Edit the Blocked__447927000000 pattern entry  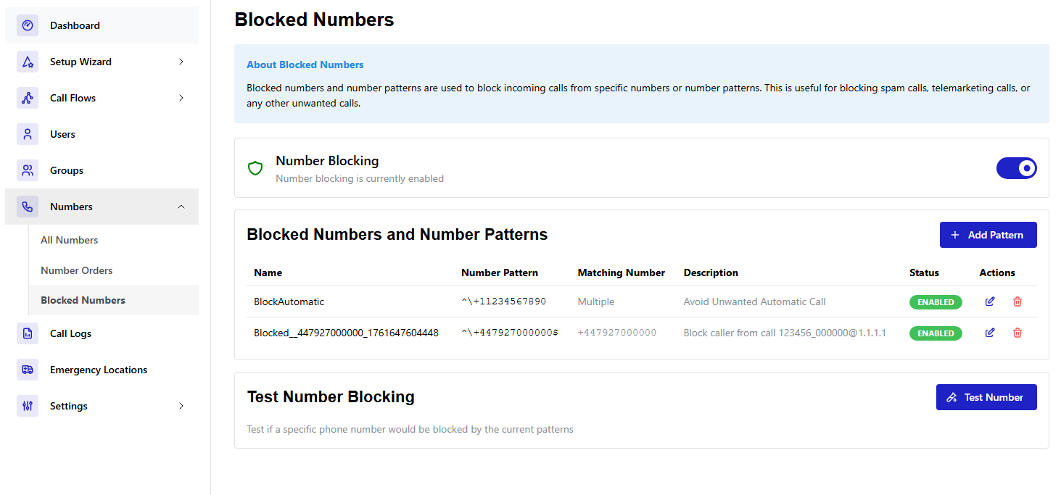(990, 333)
